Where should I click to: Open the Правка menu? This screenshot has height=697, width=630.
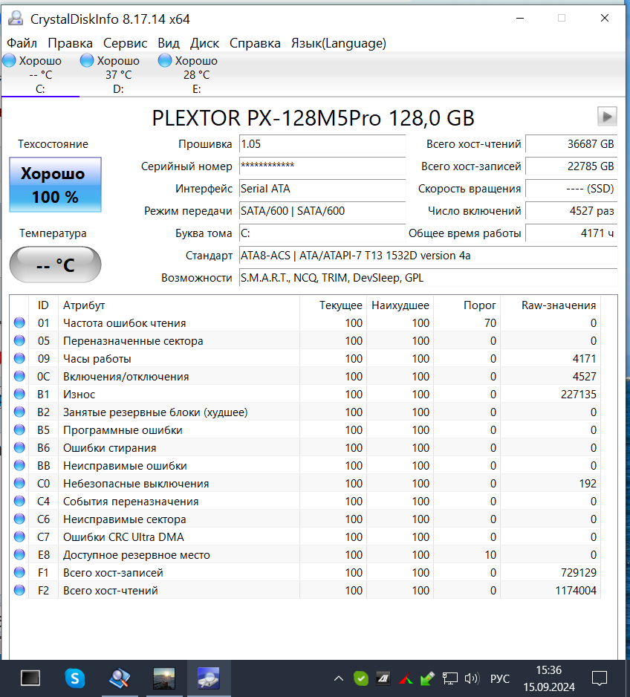[x=70, y=43]
